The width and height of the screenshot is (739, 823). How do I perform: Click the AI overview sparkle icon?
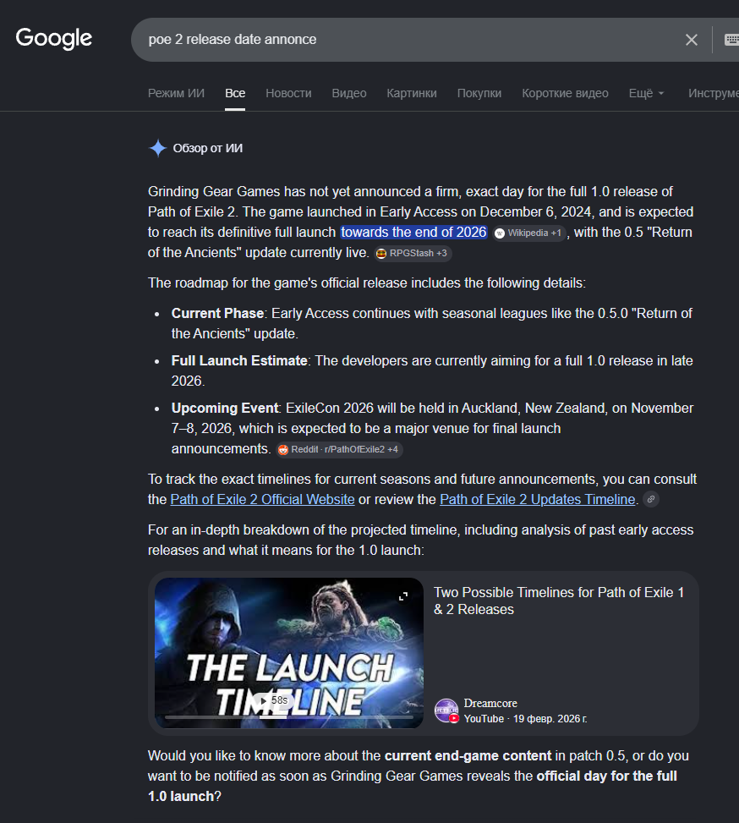157,149
